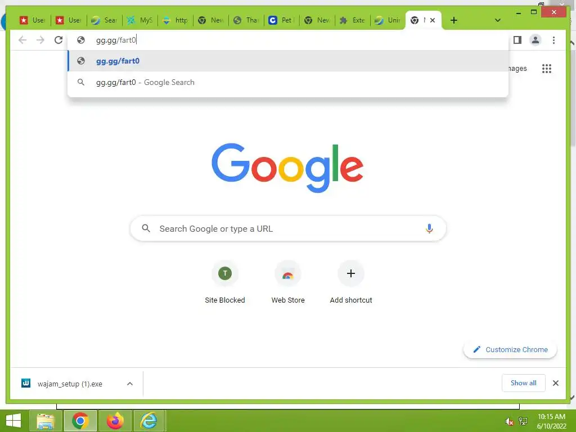Open the Windows Start button
The width and height of the screenshot is (576, 432).
point(13,421)
